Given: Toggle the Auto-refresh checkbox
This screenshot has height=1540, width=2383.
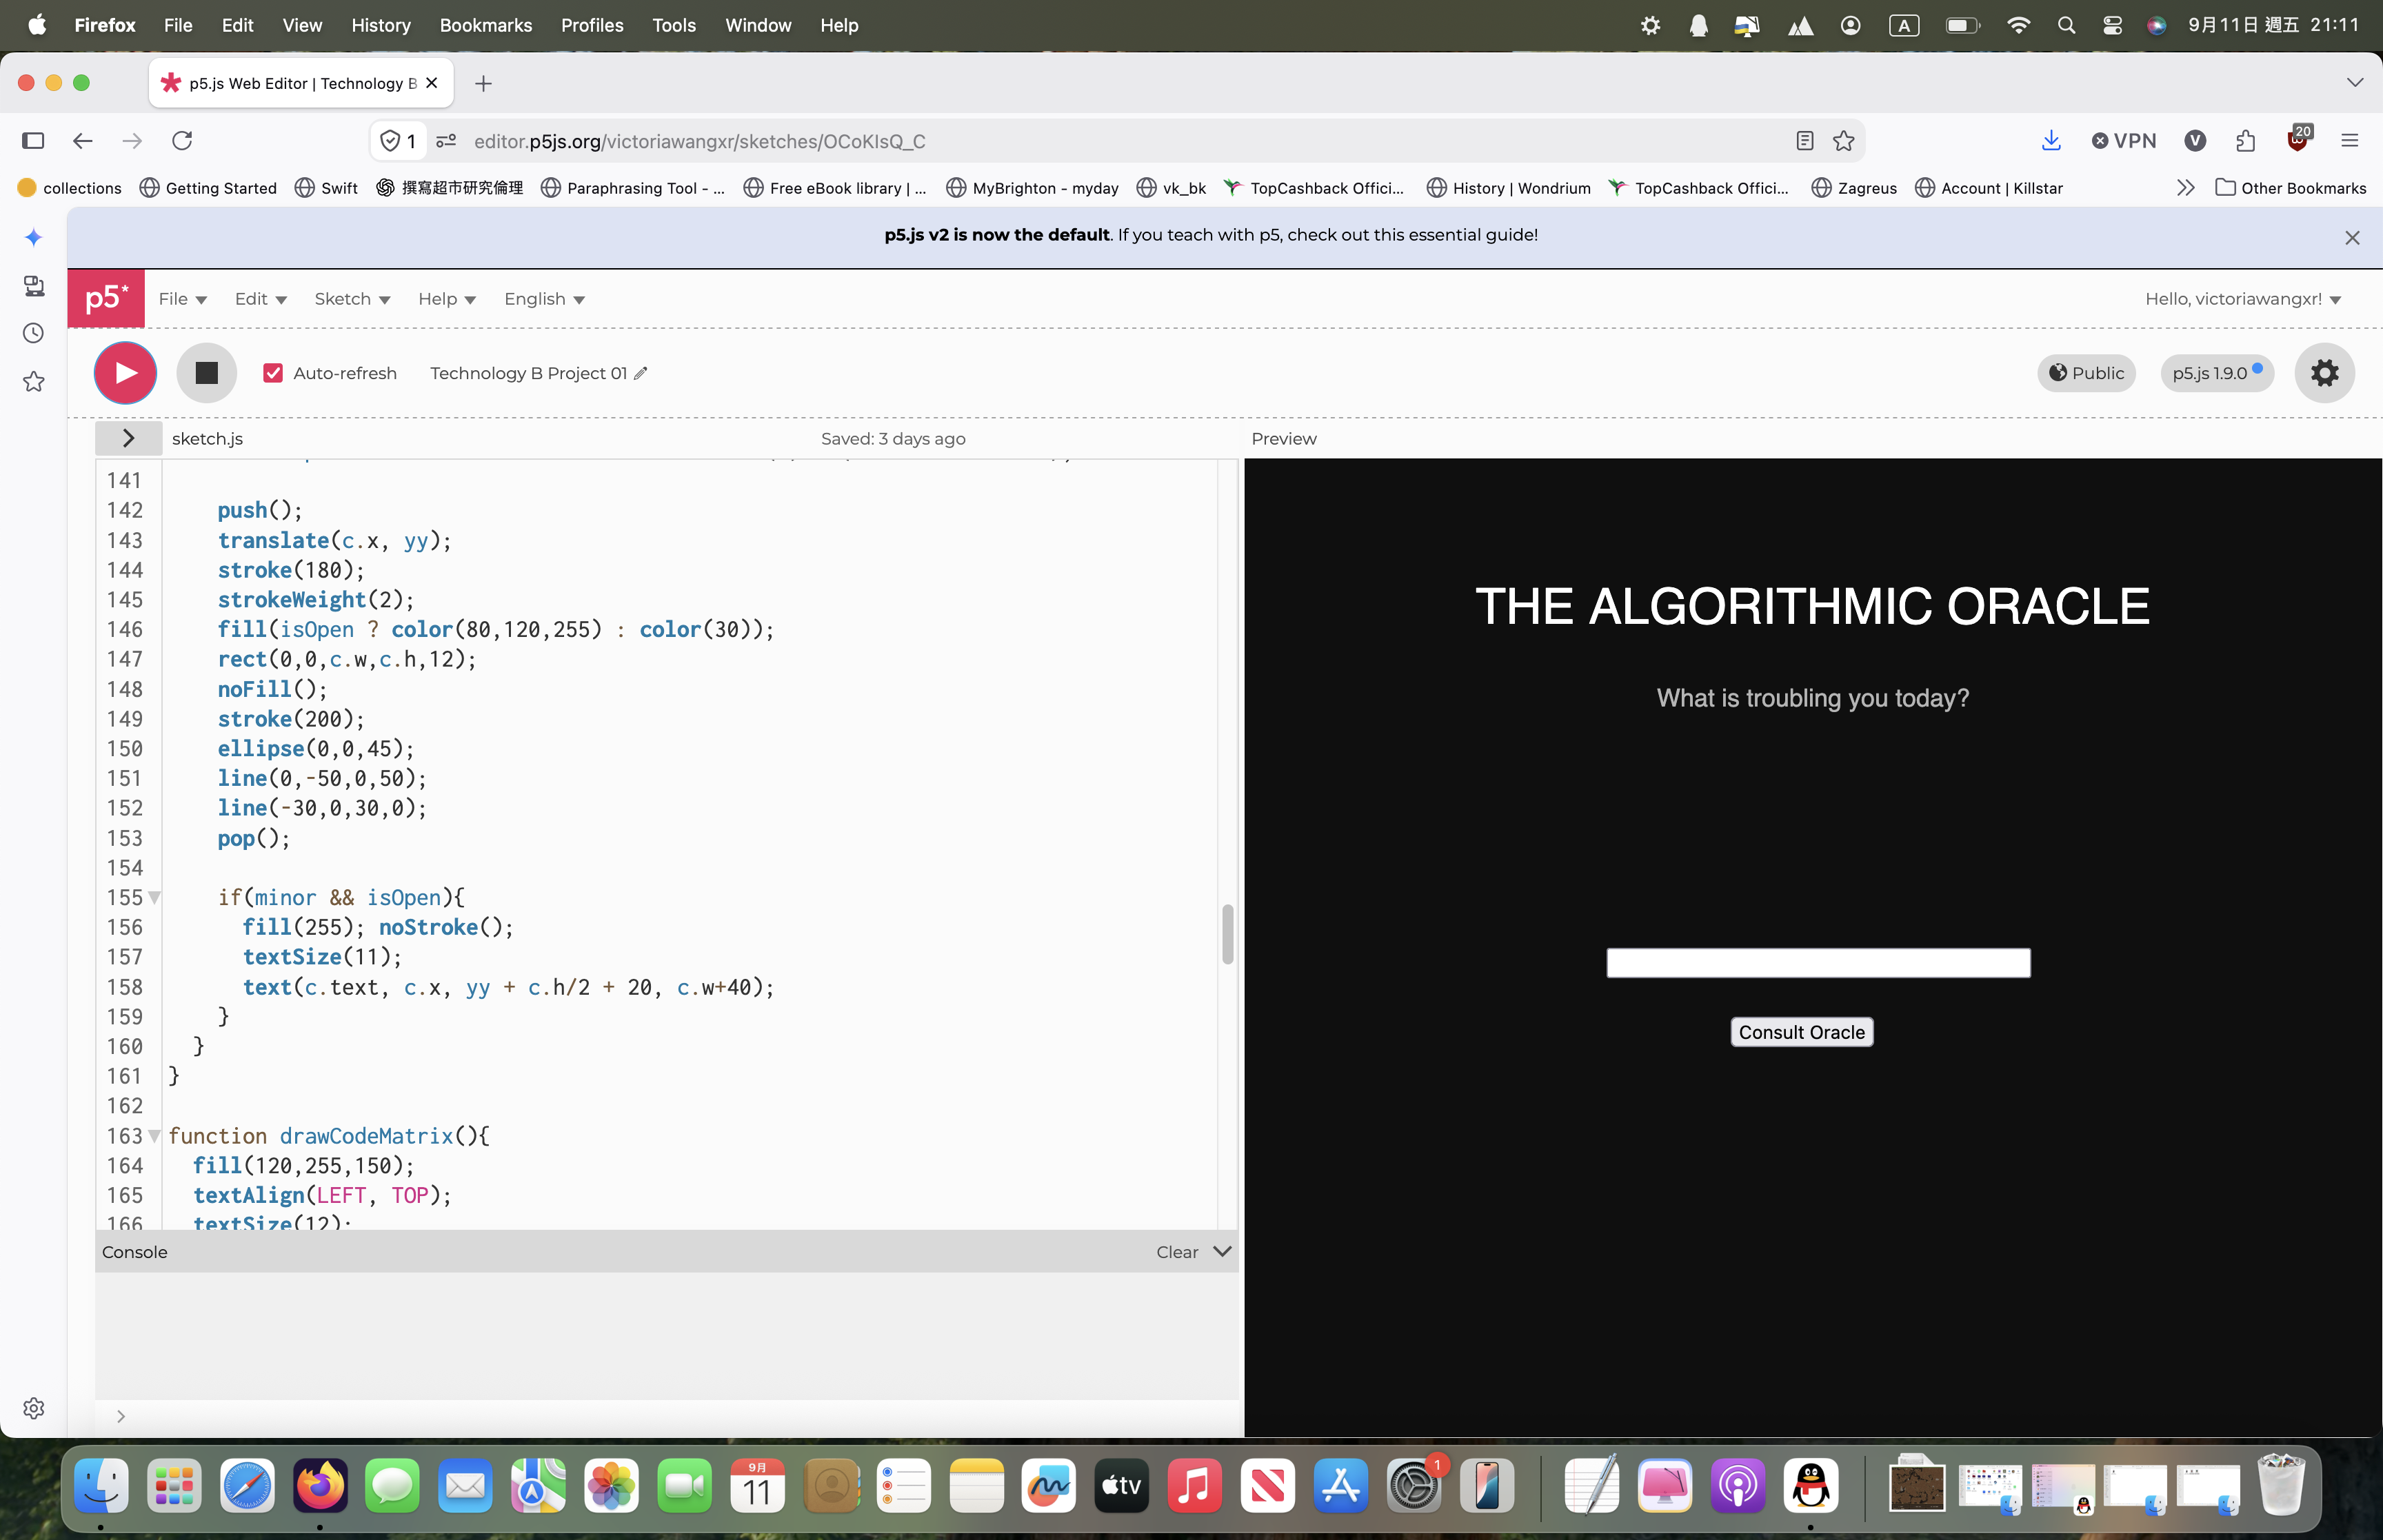Looking at the screenshot, I should coord(273,373).
